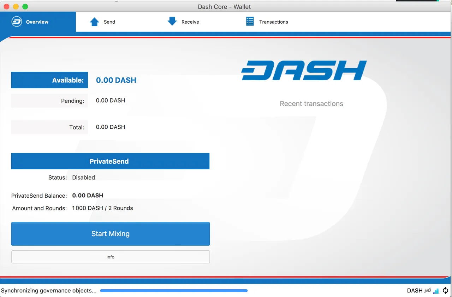The width and height of the screenshot is (452, 297).
Task: Close the Dash Core window with red button
Action: pos(6,7)
